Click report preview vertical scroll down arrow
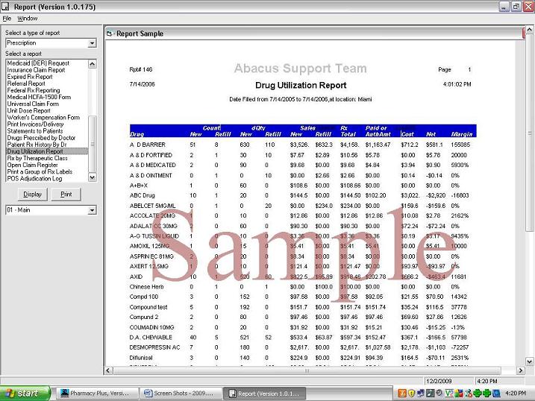The image size is (535, 401). 529,361
